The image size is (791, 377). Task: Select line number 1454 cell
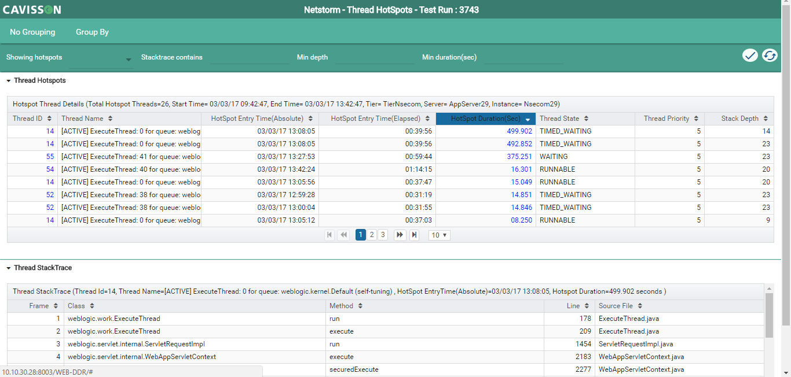click(x=569, y=344)
